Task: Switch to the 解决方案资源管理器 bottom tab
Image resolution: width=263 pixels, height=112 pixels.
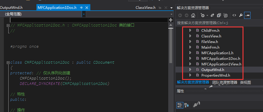Action: click(193, 82)
